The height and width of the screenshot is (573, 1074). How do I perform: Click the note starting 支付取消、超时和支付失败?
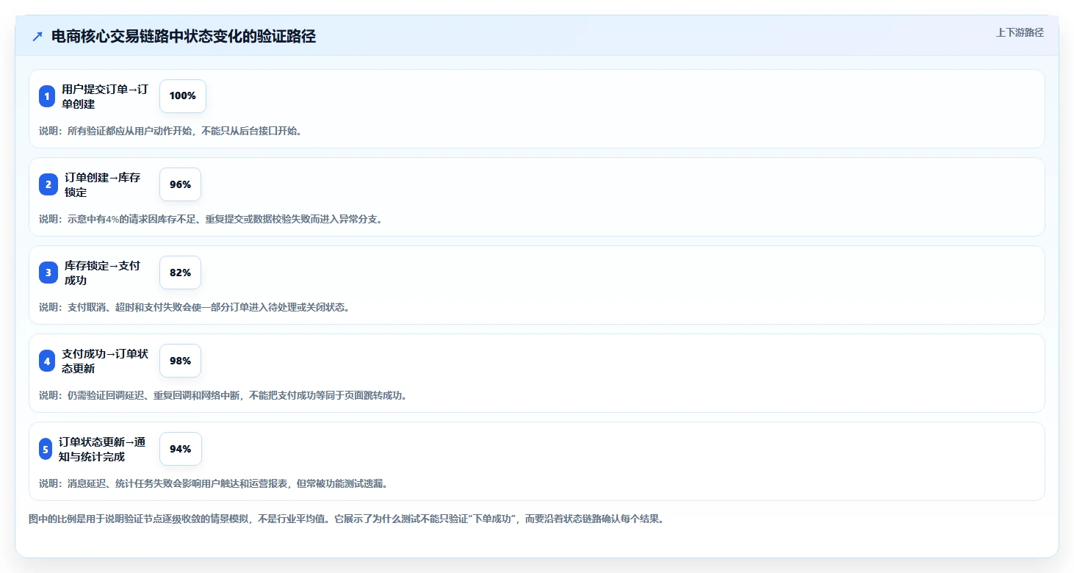(195, 307)
